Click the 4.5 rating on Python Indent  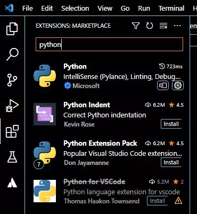point(176,105)
